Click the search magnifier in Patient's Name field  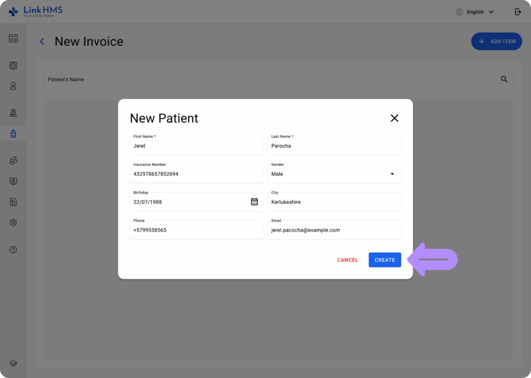[x=504, y=79]
